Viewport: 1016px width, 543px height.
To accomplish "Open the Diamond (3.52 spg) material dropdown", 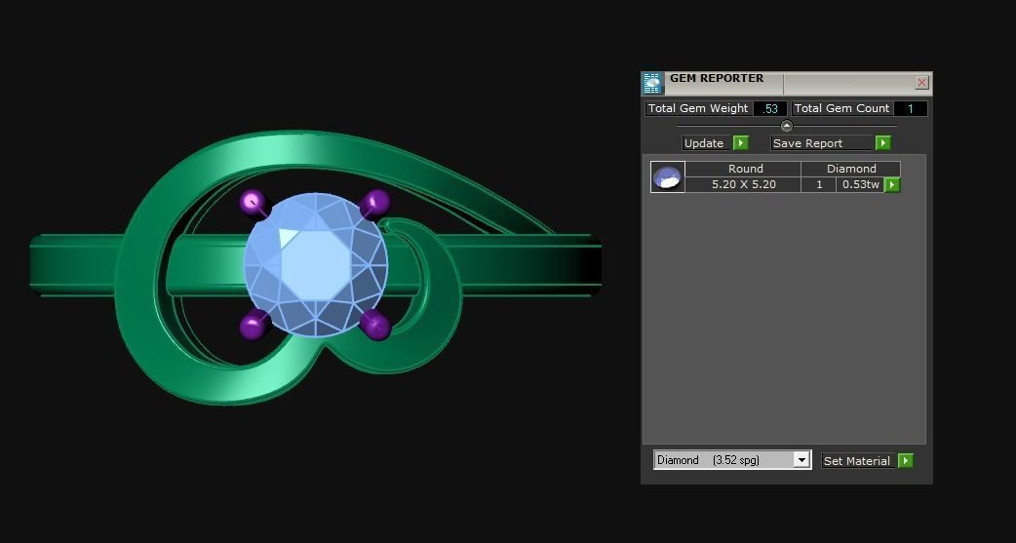I will pos(732,460).
